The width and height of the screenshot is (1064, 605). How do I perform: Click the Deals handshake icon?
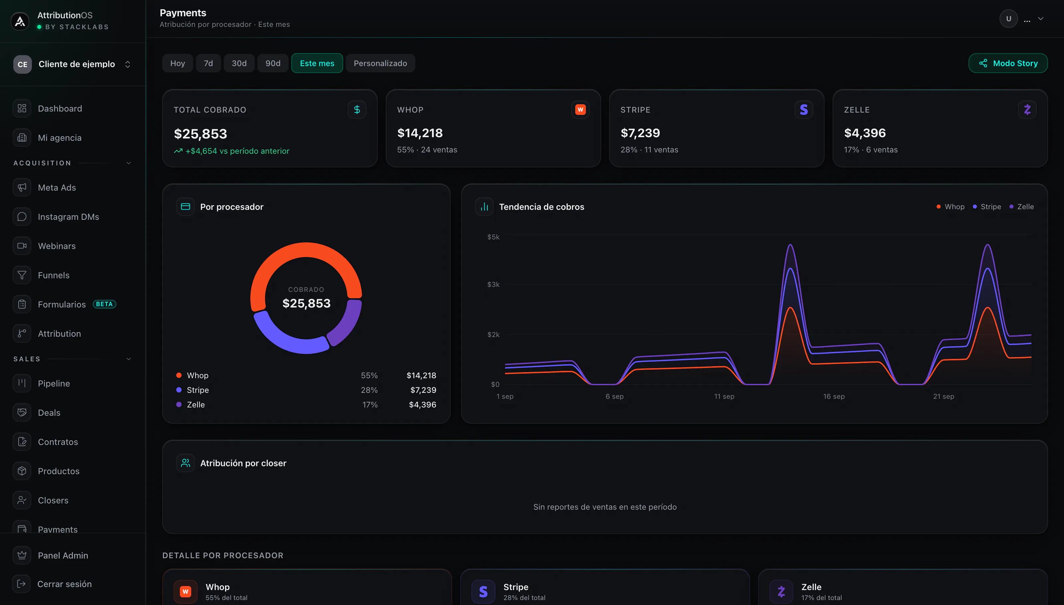click(22, 413)
